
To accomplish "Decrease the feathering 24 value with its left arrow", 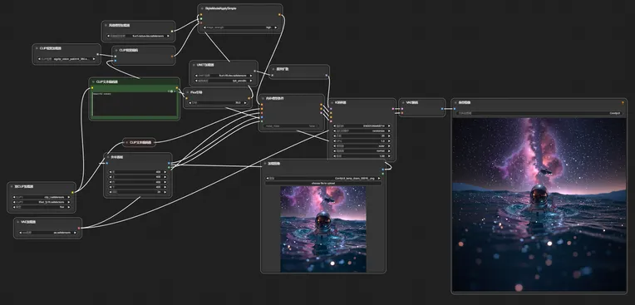I will pyautogui.click(x=111, y=192).
